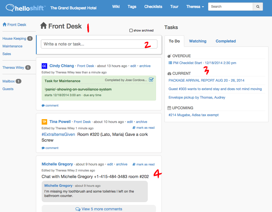Viewport: 272px width, 212px height.
Task: Click edit on Tina Powell's post
Action: (130, 122)
